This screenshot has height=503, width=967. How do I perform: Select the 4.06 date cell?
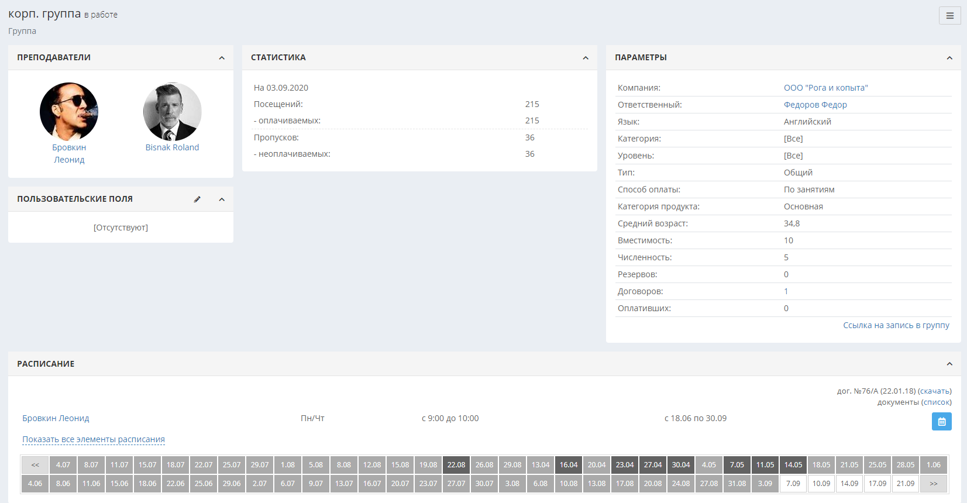pos(35,484)
